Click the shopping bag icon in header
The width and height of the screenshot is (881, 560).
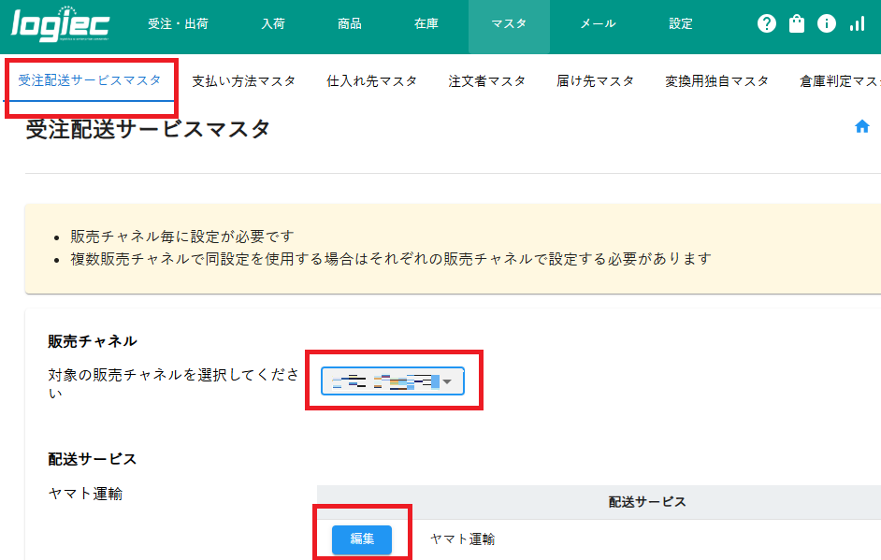tap(796, 22)
